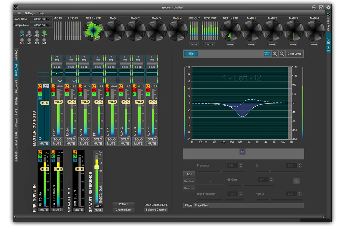This screenshot has height=226, width=351.
Task: Click the SMAART REFERENCE fader handle
Action: pos(97,167)
